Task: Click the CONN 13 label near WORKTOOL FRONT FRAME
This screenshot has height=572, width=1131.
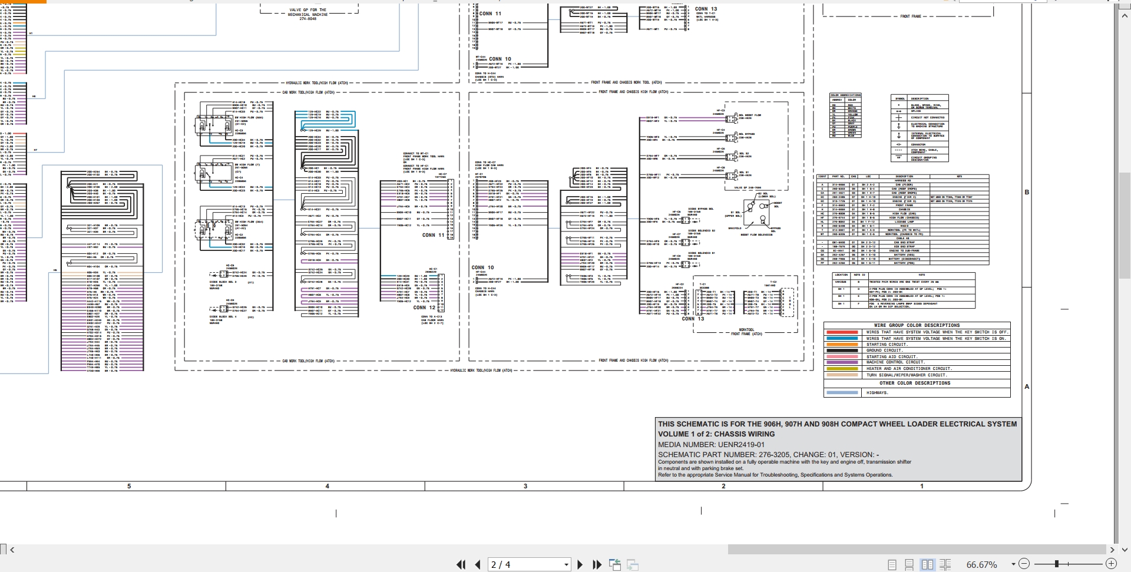Action: point(693,319)
